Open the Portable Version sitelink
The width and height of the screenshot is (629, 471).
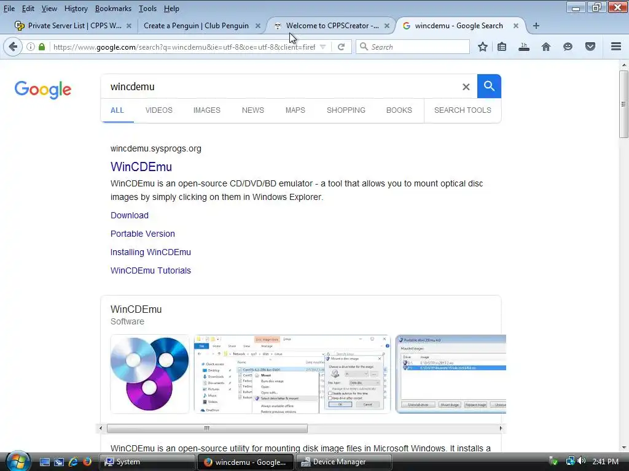(x=143, y=234)
